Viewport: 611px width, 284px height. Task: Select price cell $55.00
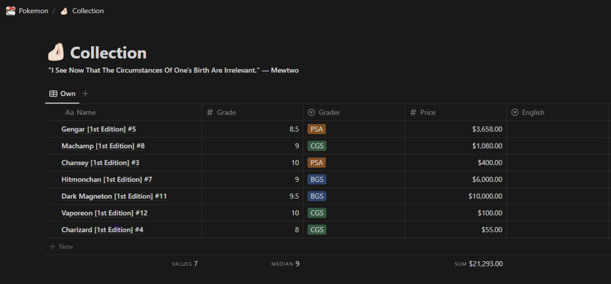(x=455, y=229)
